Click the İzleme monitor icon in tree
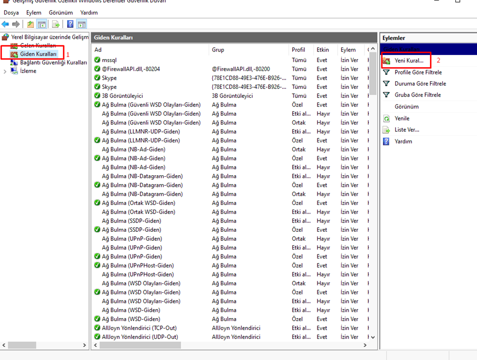Image resolution: width=477 pixels, height=360 pixels. (14, 71)
